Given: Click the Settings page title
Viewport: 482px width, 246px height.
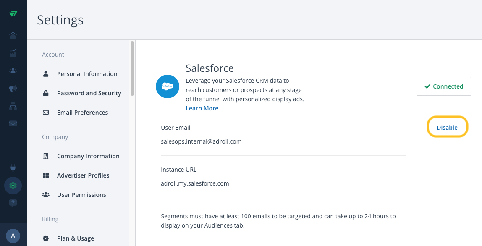Looking at the screenshot, I should (60, 20).
